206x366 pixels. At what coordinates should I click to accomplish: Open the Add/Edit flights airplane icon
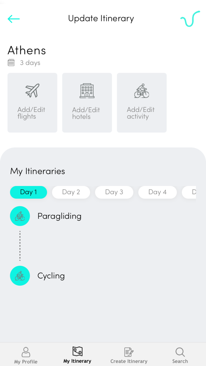point(32,91)
